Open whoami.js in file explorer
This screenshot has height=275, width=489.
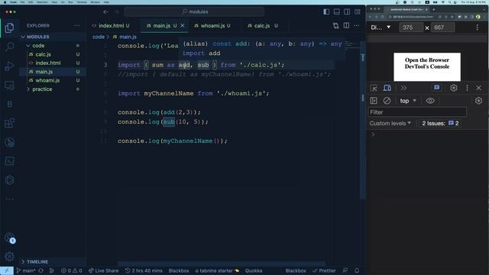(47, 80)
